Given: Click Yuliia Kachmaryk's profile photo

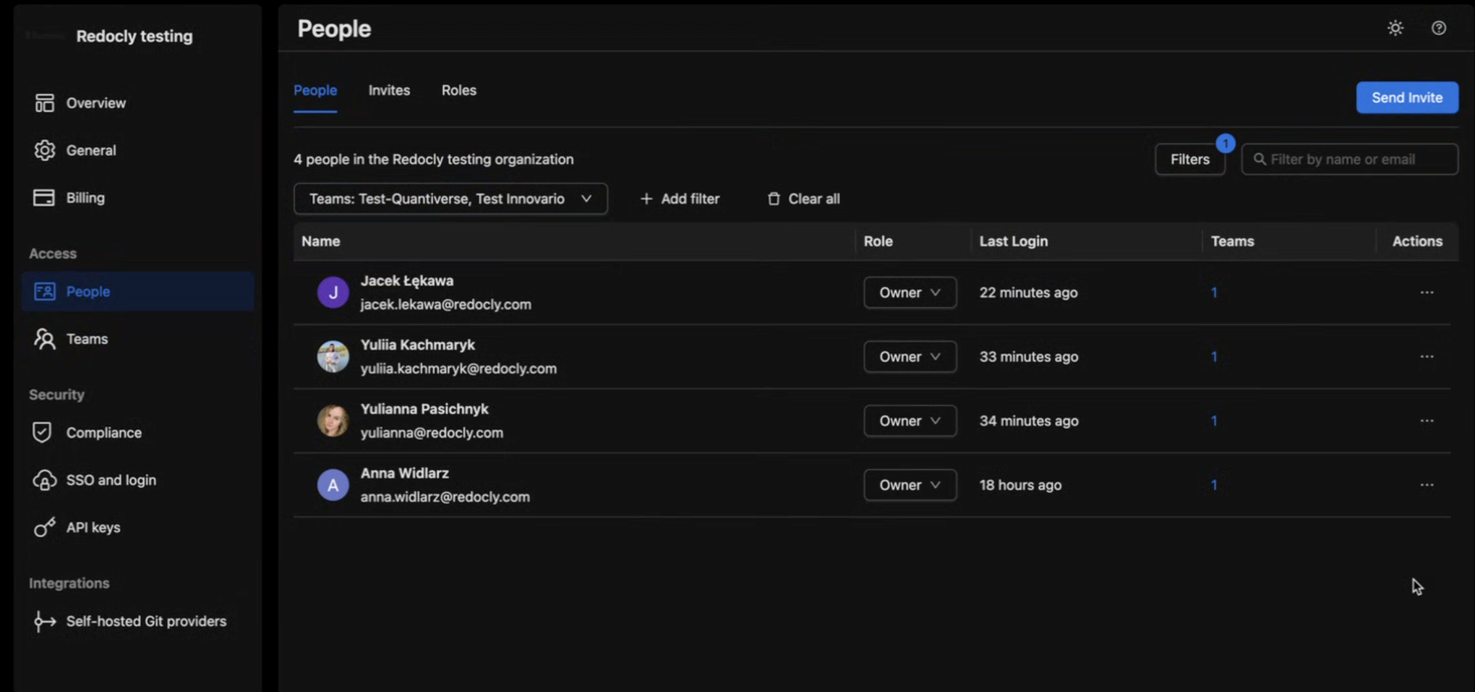Looking at the screenshot, I should [x=333, y=356].
